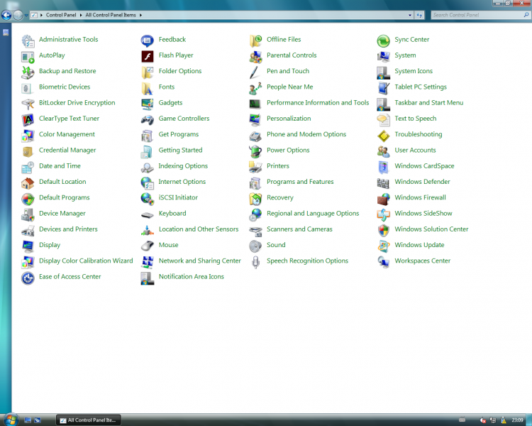This screenshot has width=532, height=426.
Task: Click the search magnifier icon
Action: pyautogui.click(x=526, y=15)
